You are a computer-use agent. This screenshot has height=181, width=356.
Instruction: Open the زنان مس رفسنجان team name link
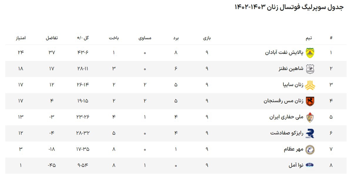(283, 101)
